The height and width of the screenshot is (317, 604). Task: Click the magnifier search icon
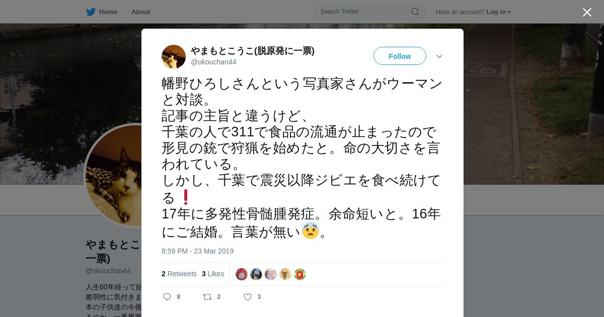click(x=415, y=12)
